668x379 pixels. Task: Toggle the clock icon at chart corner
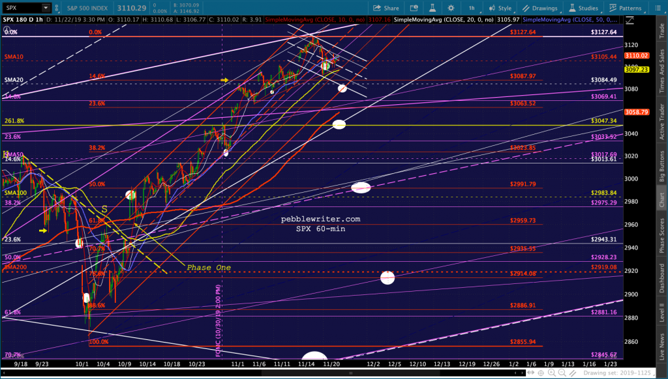coord(7,30)
